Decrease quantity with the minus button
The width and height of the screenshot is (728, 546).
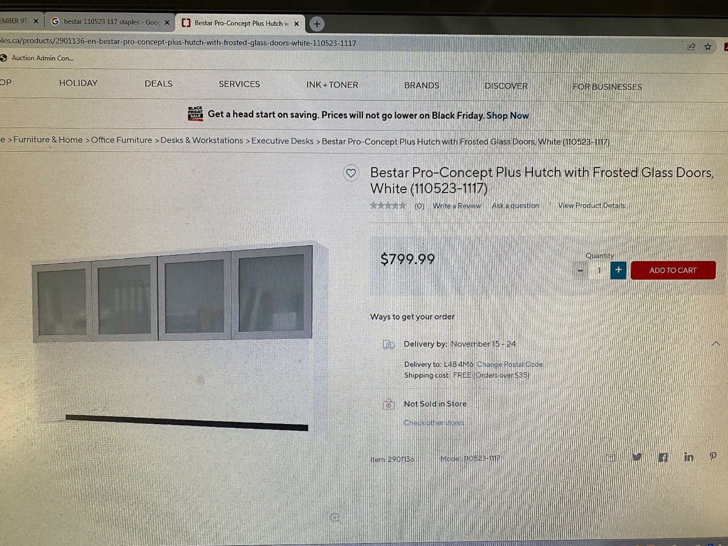tap(581, 270)
